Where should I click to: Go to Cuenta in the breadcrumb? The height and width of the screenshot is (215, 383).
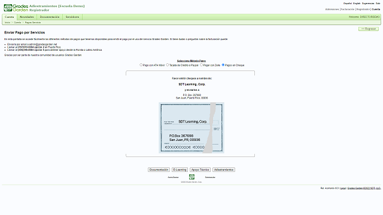click(x=17, y=23)
